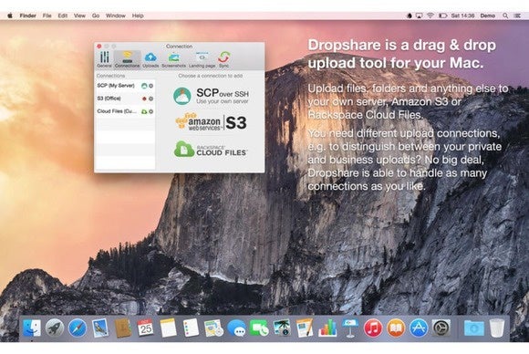529x354 pixels.
Task: Click the AirPlay display icon
Action: coord(419,16)
